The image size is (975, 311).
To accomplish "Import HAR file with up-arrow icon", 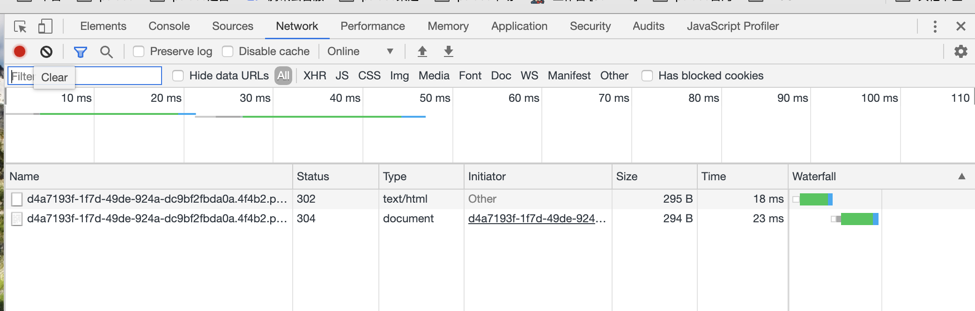I will pos(422,51).
